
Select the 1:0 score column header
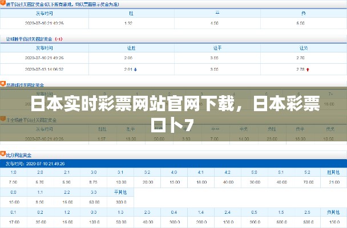coord(13,172)
